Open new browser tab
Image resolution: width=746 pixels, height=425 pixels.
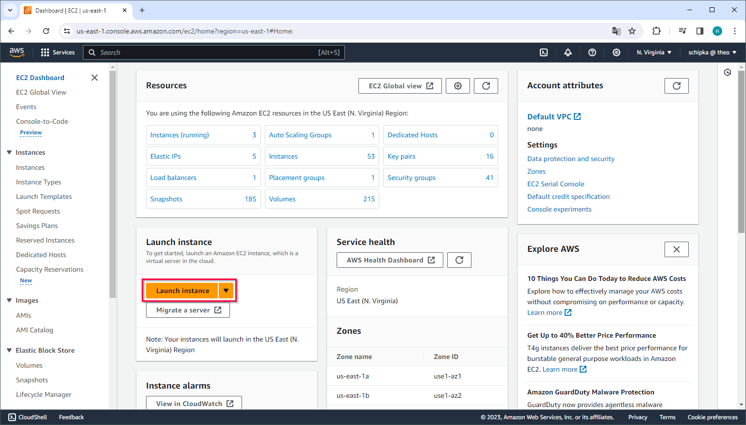coord(142,10)
